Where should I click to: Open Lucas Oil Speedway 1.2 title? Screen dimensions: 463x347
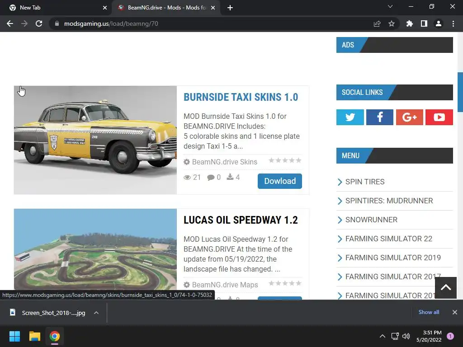coord(241,220)
